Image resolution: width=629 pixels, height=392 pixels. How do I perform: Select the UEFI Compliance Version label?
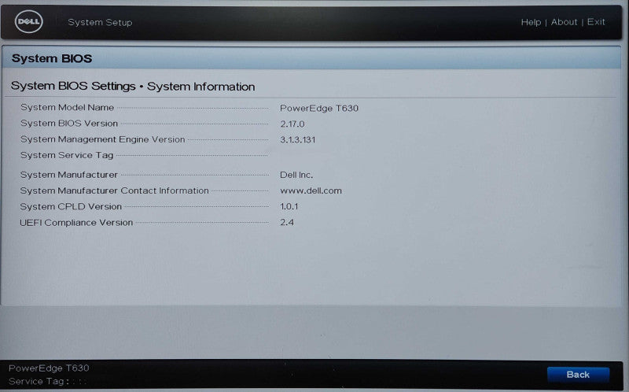point(76,223)
